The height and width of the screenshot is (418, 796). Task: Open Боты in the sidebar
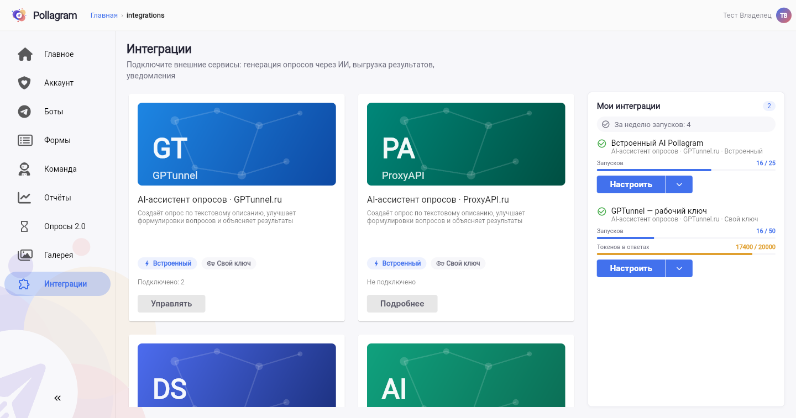(57, 112)
